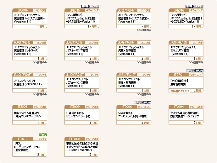This screenshot has width=217, height=163.
Task: Open the ITJ012 ITIL Foundation course
Action: [30, 147]
